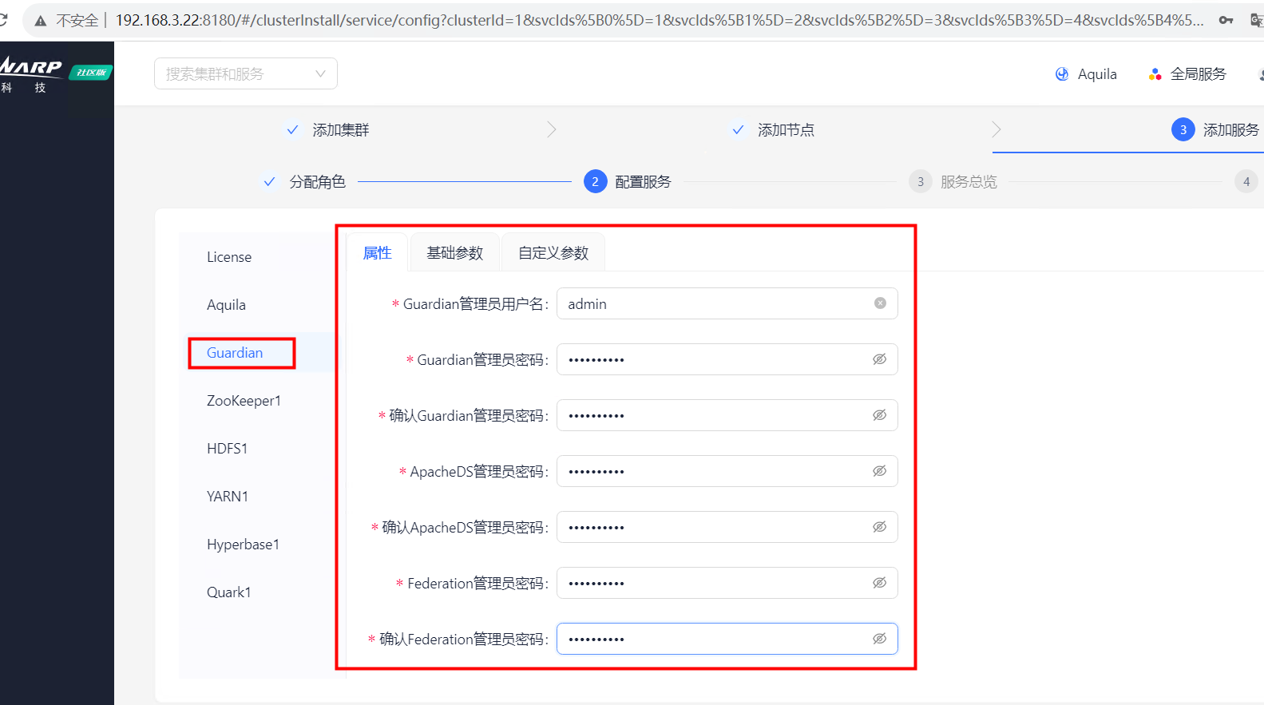Go to the 添加集群 step
1264x705 pixels.
coord(328,130)
